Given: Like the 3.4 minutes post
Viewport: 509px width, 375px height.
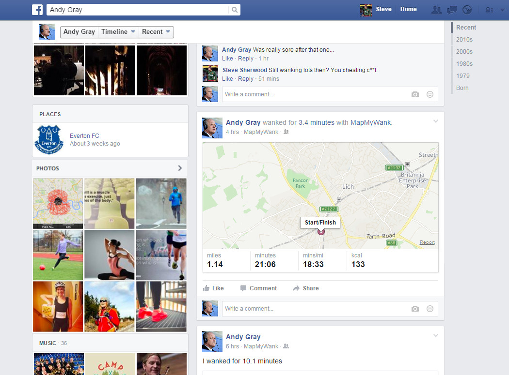Looking at the screenshot, I should click(x=213, y=288).
